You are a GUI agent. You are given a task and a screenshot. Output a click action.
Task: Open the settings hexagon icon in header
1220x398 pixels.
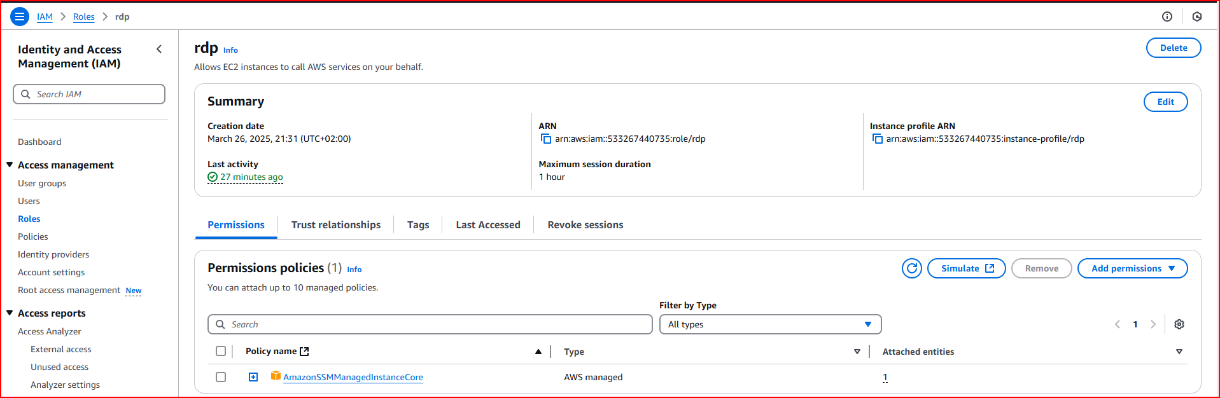(x=1197, y=17)
